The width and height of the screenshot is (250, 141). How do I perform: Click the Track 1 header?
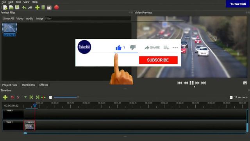[13, 125]
